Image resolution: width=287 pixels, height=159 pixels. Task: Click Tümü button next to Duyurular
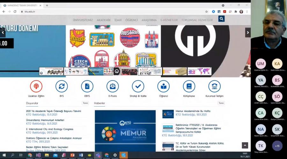pyautogui.click(x=85, y=103)
